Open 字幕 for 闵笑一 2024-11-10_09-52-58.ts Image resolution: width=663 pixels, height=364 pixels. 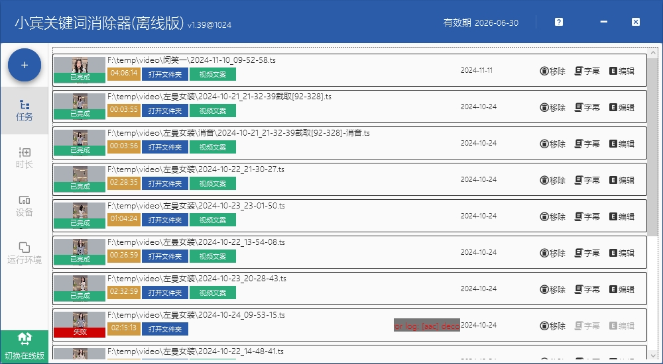pos(587,71)
